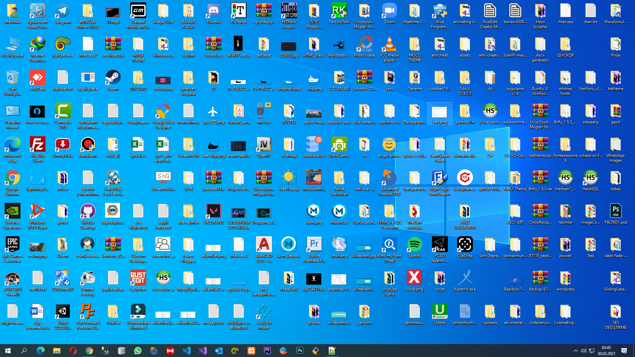Select the ClipDrop desktop icon
The width and height of the screenshot is (635, 357).
click(x=465, y=248)
